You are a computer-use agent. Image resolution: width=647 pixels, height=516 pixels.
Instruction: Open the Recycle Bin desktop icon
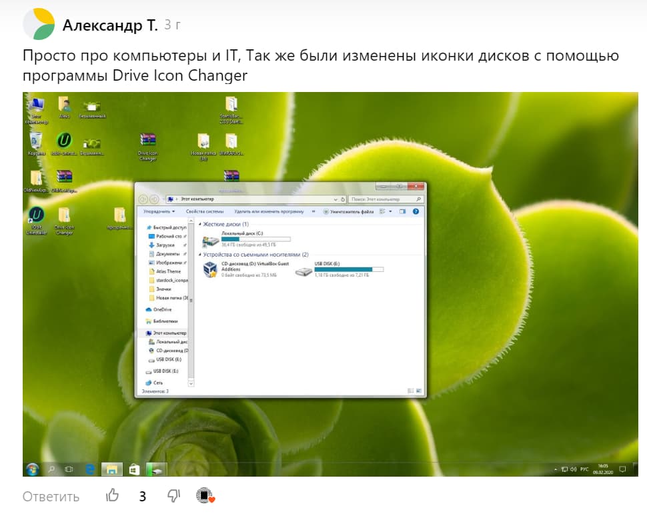[35, 141]
